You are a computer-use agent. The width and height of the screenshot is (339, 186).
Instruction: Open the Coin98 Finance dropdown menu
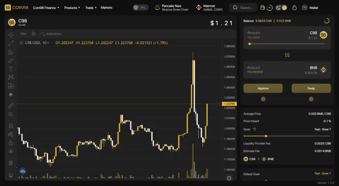(46, 8)
